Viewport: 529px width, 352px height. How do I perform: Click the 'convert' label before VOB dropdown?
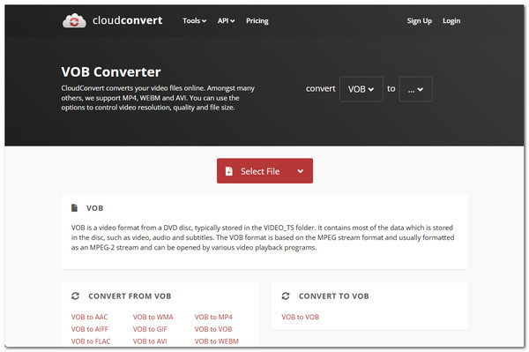pyautogui.click(x=321, y=89)
